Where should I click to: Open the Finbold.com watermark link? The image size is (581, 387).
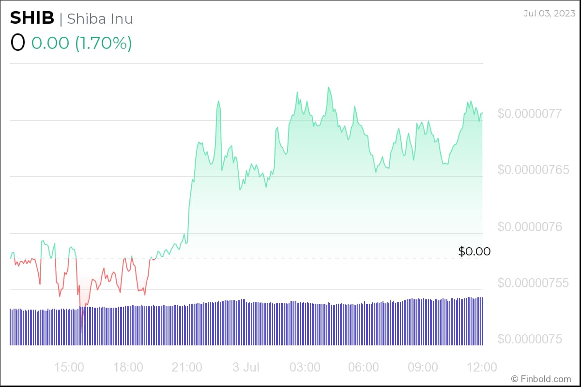(x=541, y=379)
